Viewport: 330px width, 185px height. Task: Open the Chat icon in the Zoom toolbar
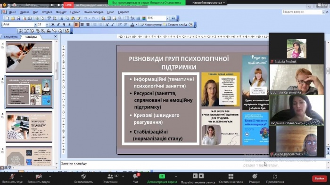tap(136, 176)
